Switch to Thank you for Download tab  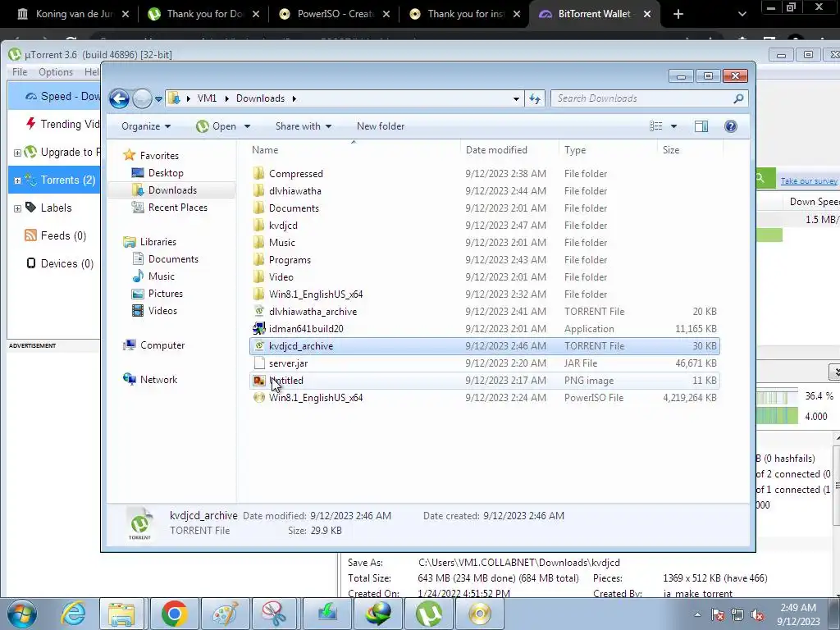point(203,14)
